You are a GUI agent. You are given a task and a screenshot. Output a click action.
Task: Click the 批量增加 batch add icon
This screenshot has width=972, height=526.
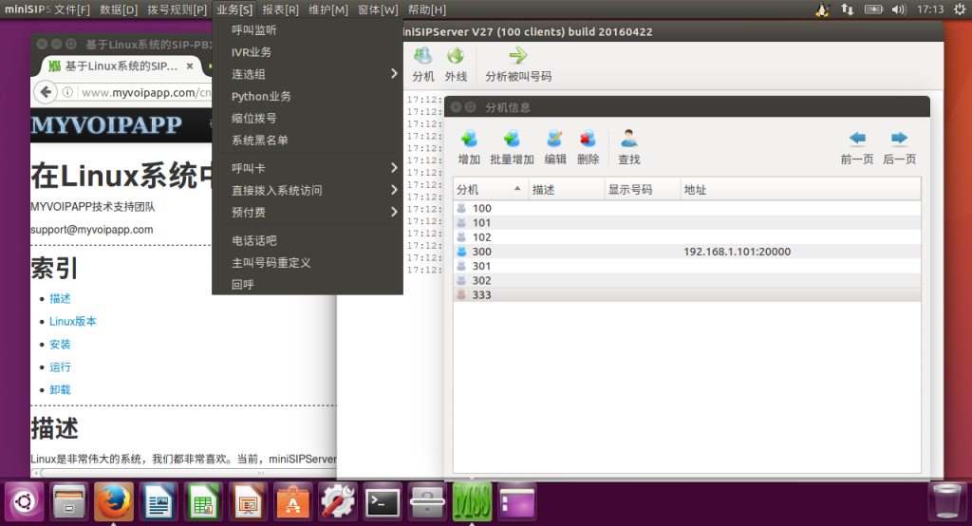(x=512, y=140)
